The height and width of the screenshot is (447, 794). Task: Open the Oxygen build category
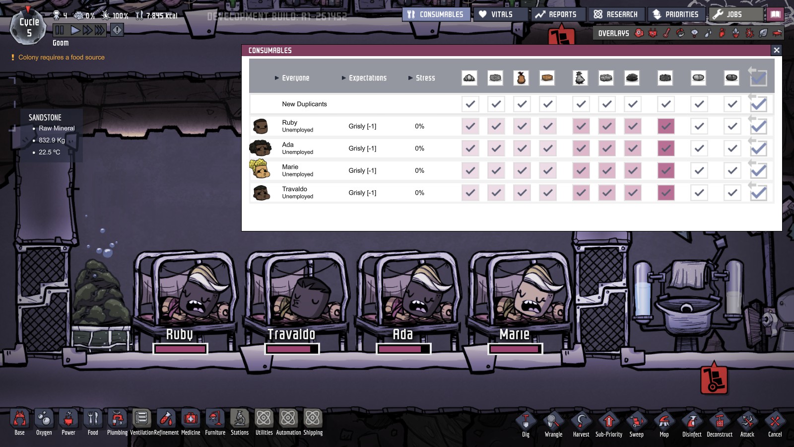tap(44, 423)
